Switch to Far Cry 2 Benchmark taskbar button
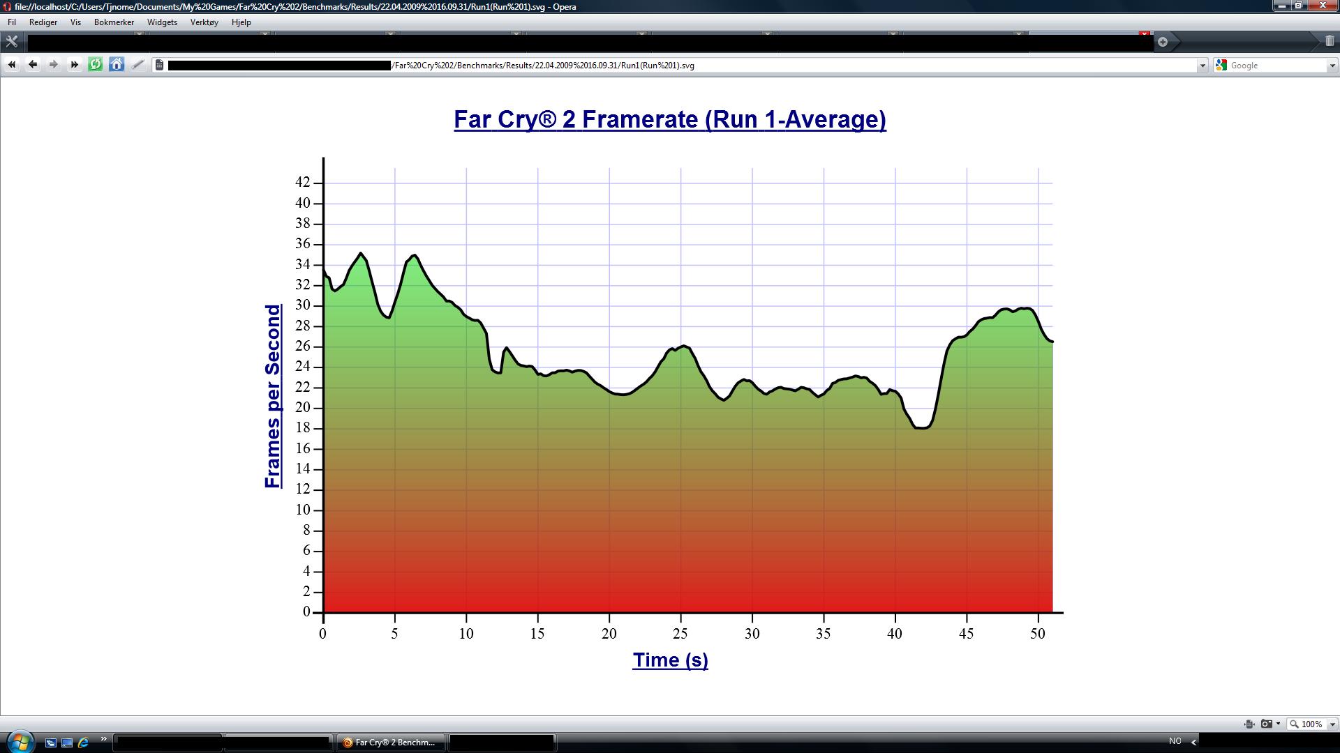The width and height of the screenshot is (1340, 753). point(391,743)
